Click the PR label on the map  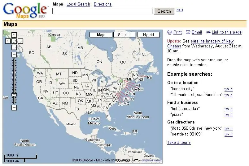135,132
